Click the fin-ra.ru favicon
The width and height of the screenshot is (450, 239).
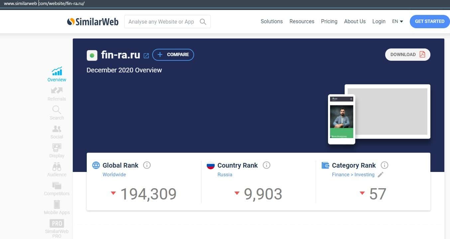tap(92, 55)
